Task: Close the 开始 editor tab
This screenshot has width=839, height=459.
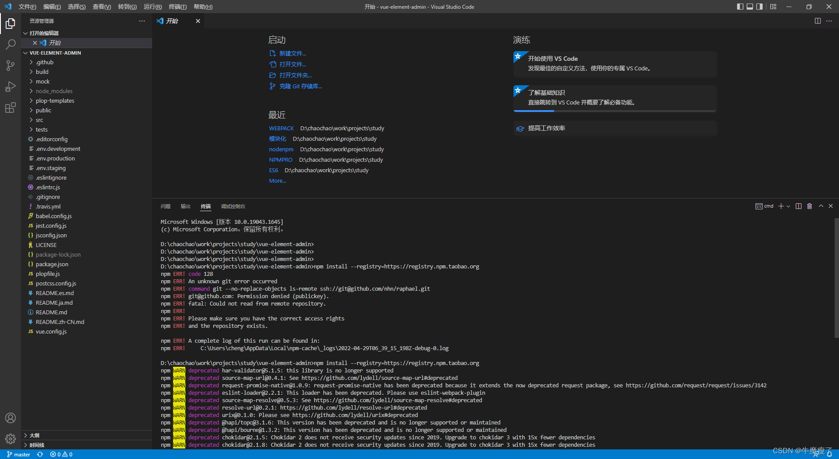Action: point(198,21)
